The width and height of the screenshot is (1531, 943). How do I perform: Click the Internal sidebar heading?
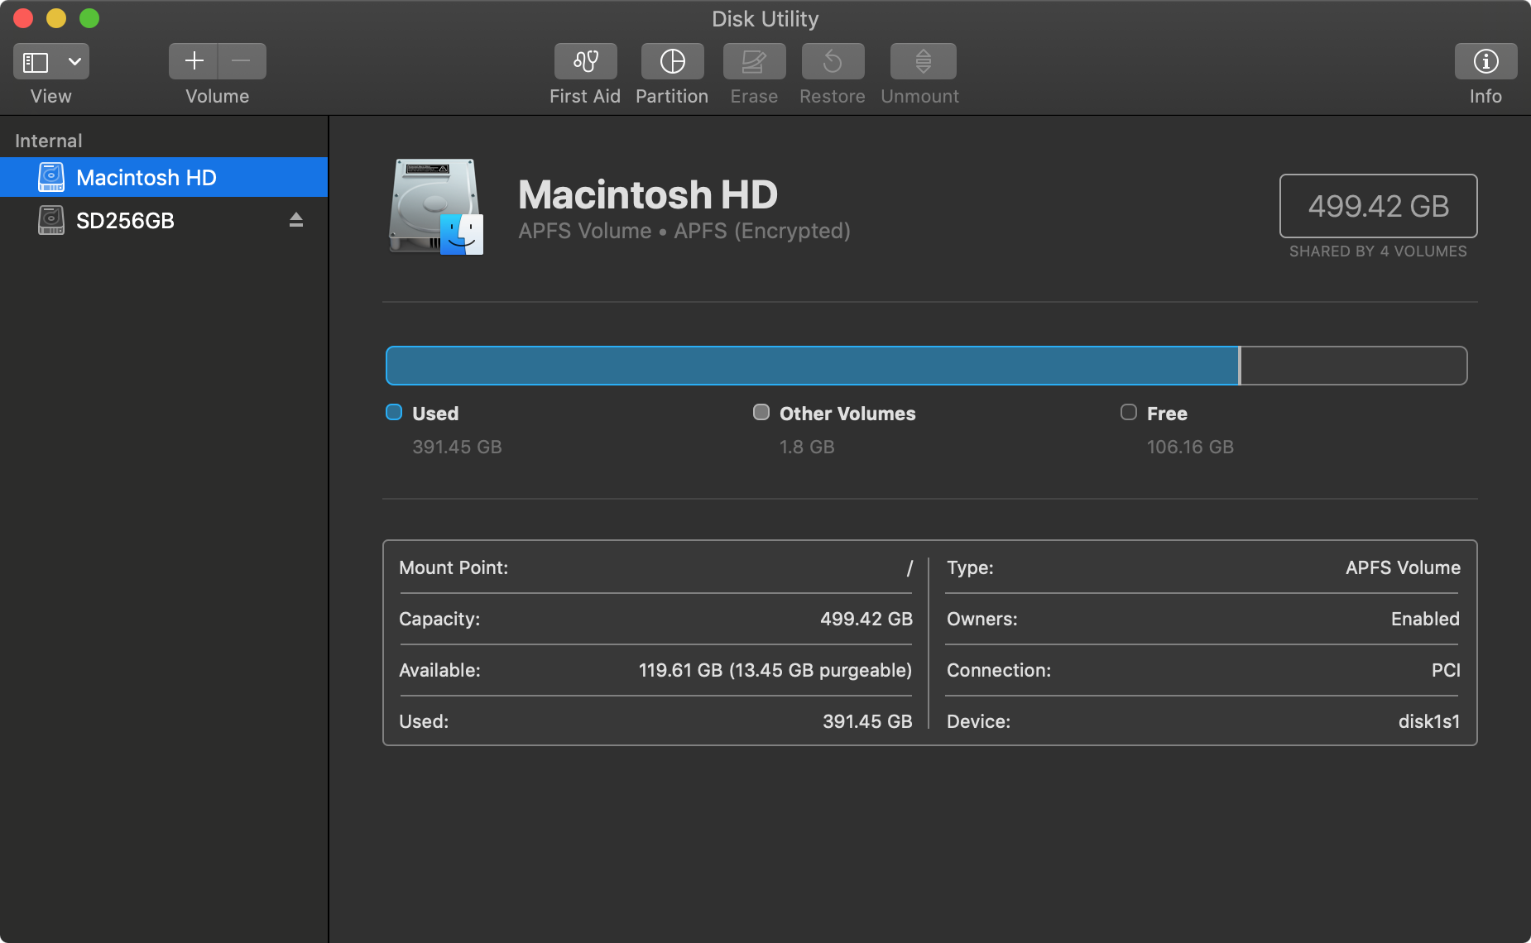point(49,141)
